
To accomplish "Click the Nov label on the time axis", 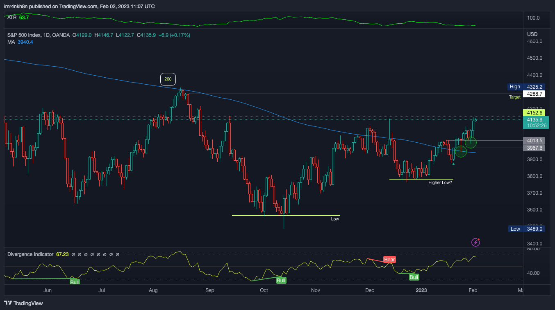I will pyautogui.click(x=315, y=290).
